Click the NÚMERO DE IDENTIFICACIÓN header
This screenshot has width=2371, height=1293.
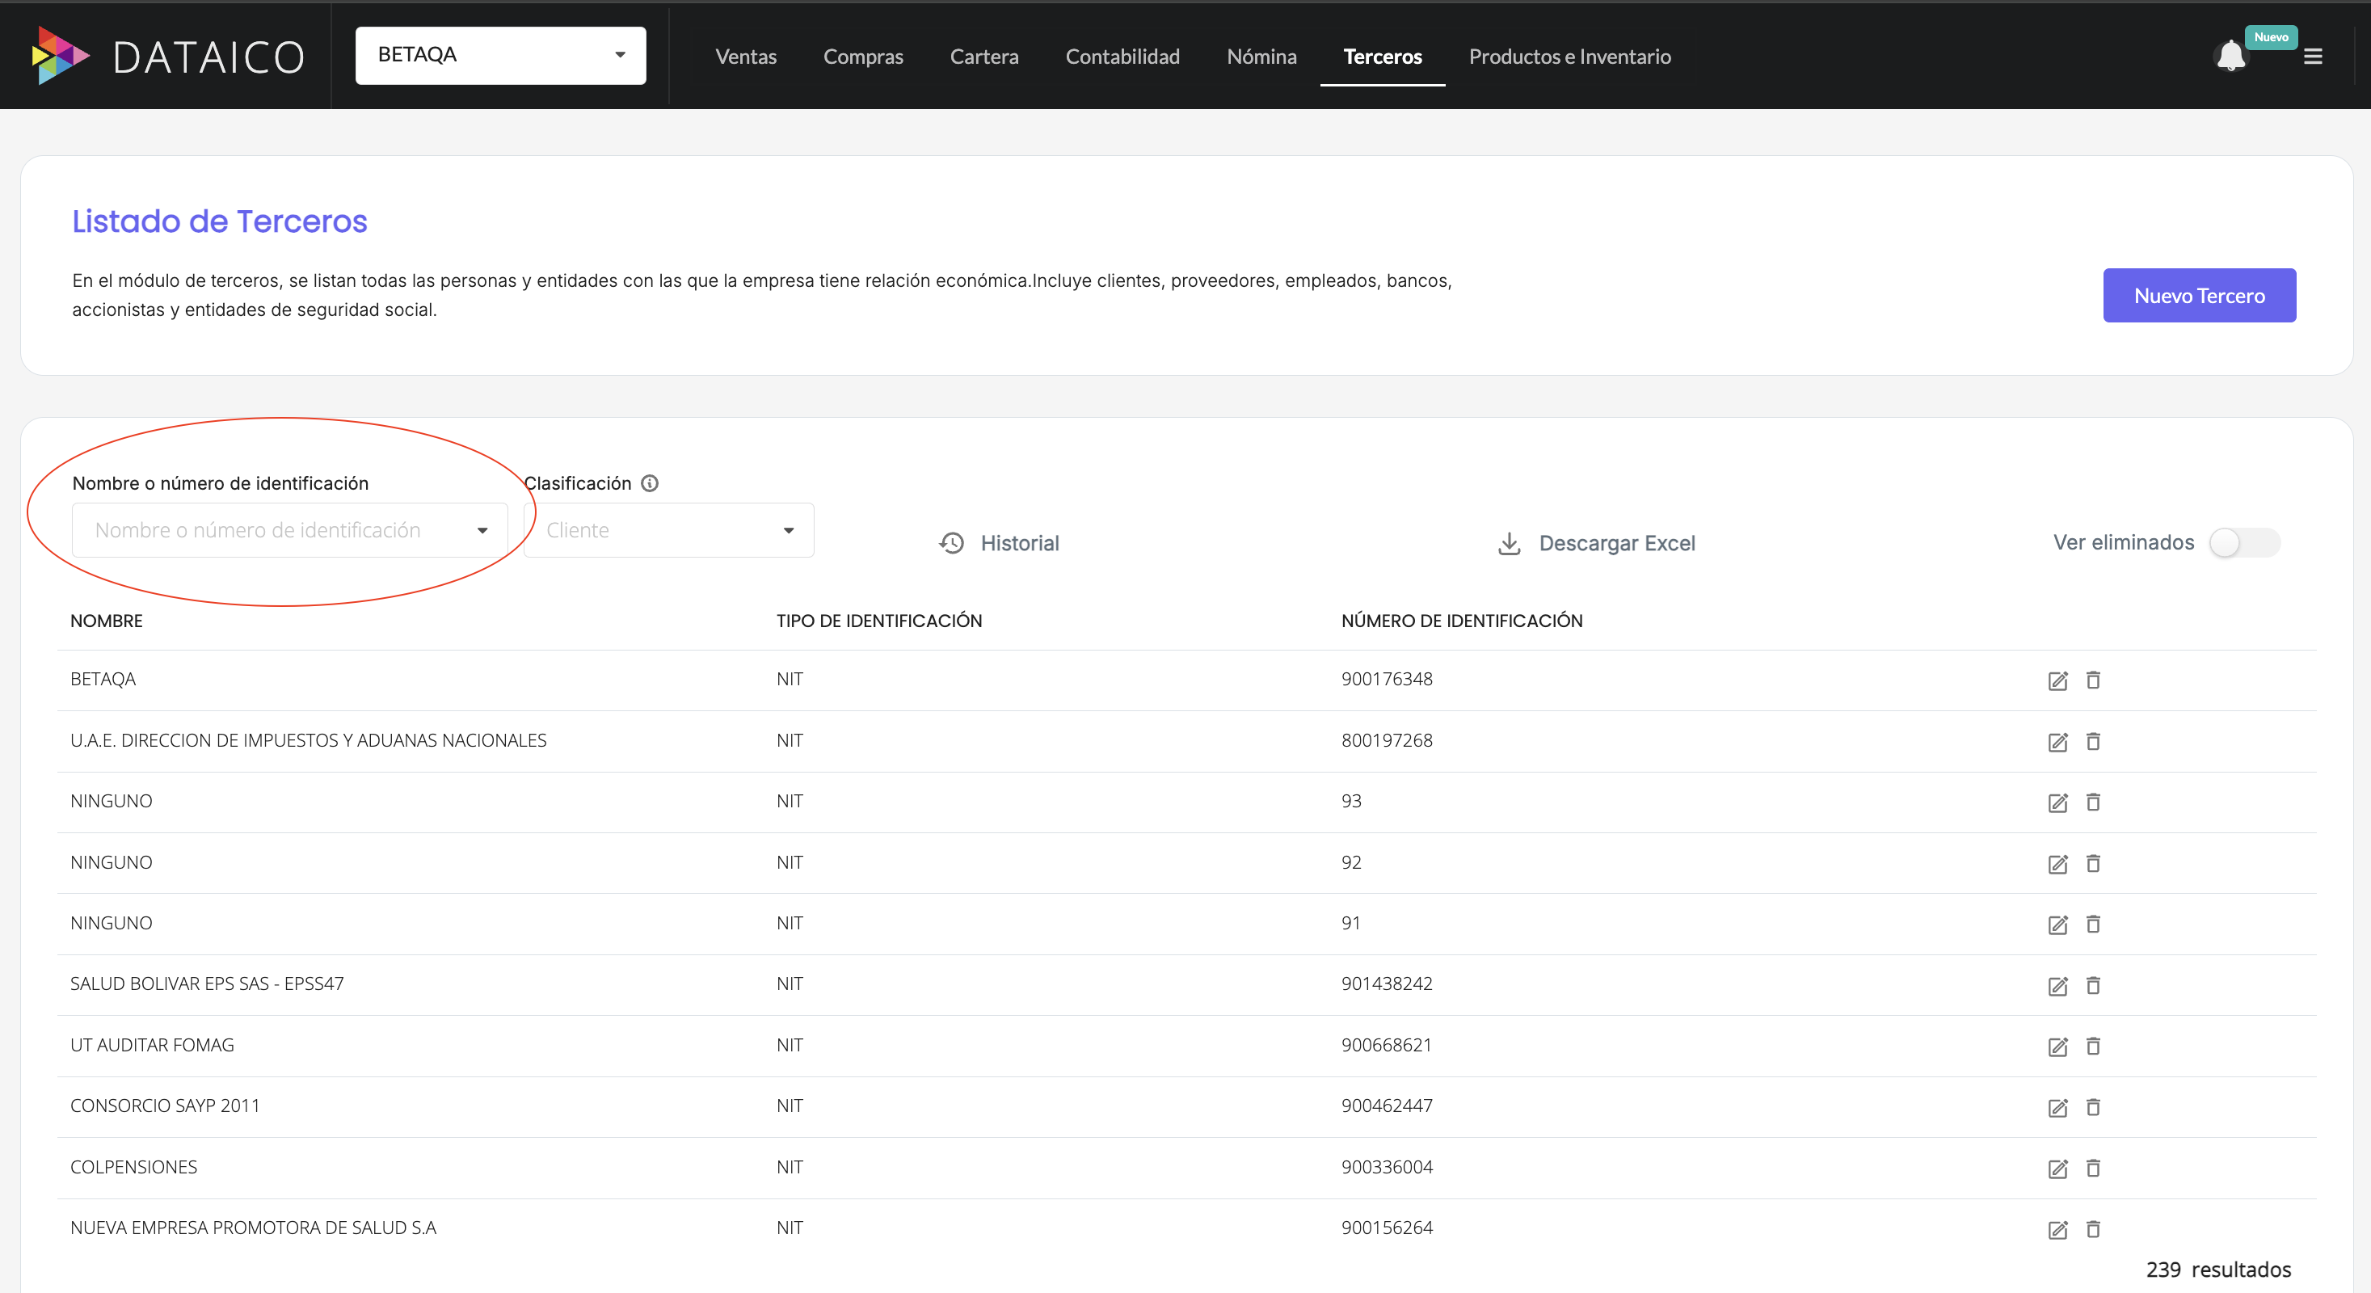(1462, 621)
